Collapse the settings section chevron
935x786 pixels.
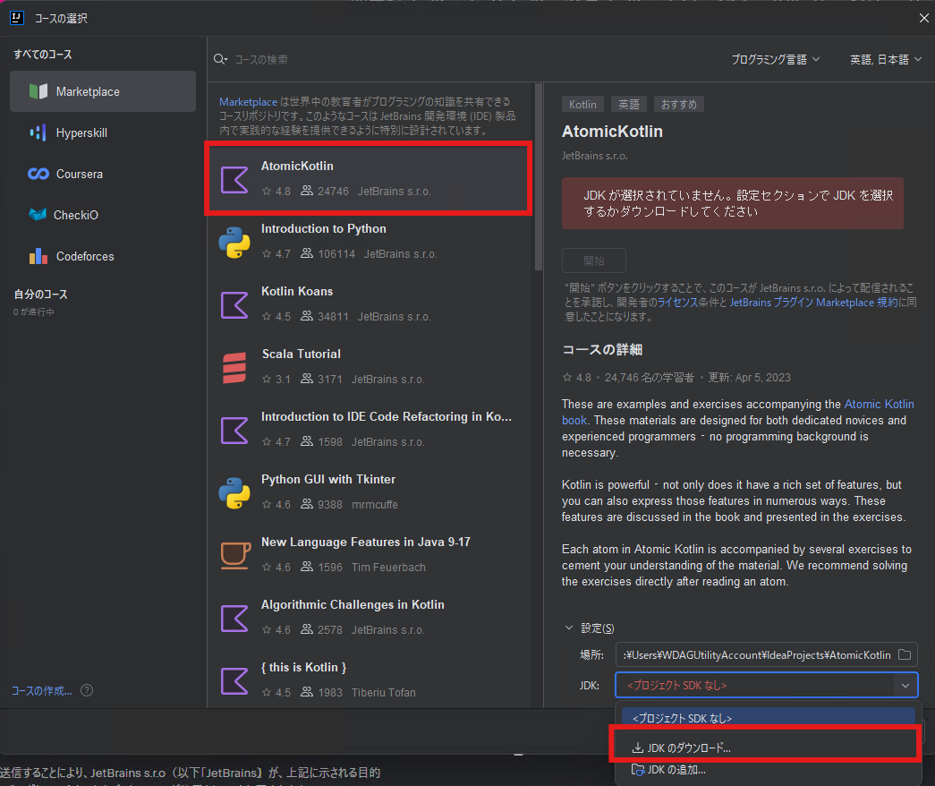569,628
